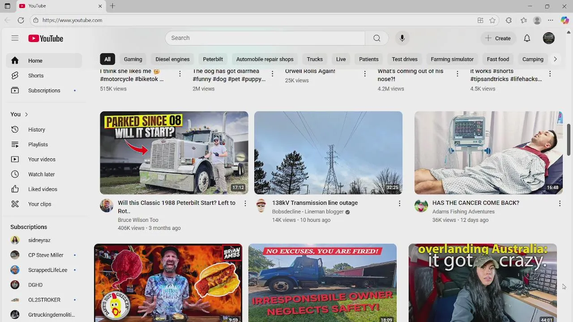Open options for Orwell Rolls Again short
The image size is (573, 322).
tap(365, 74)
